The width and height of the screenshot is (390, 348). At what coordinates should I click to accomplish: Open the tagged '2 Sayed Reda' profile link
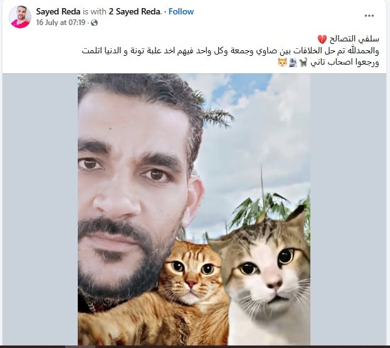(x=135, y=11)
